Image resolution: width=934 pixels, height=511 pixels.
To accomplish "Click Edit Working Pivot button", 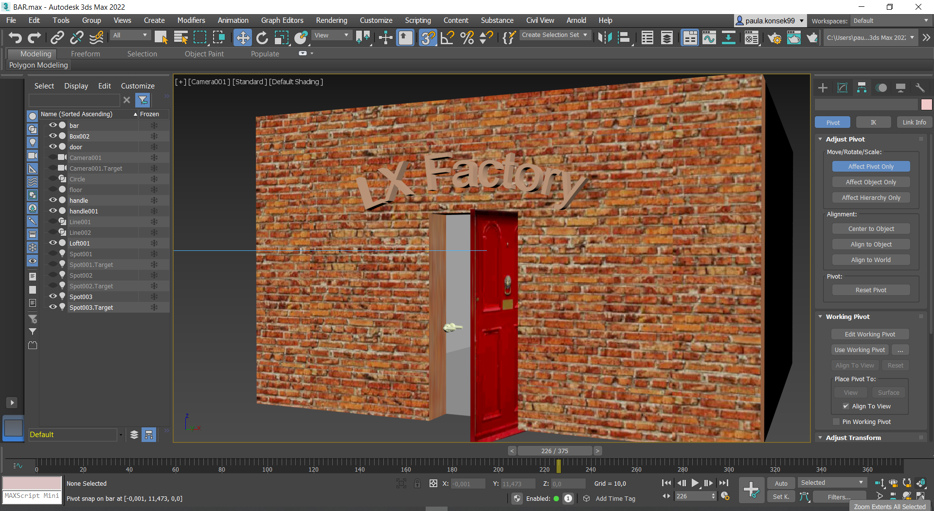I will 870,334.
